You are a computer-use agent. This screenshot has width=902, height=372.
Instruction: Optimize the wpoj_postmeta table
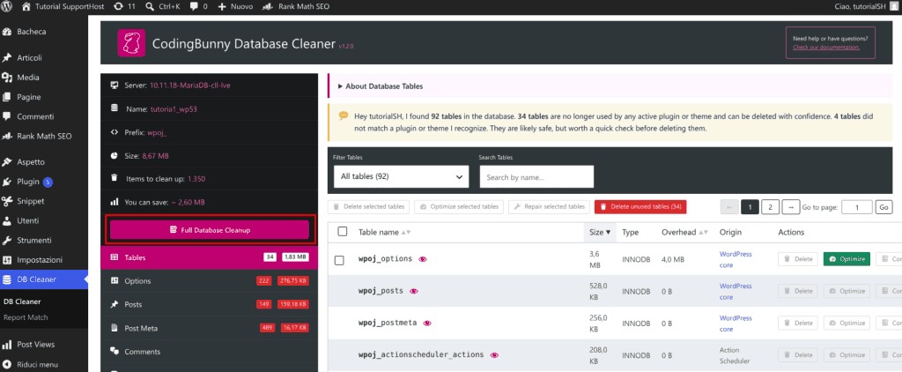[847, 323]
